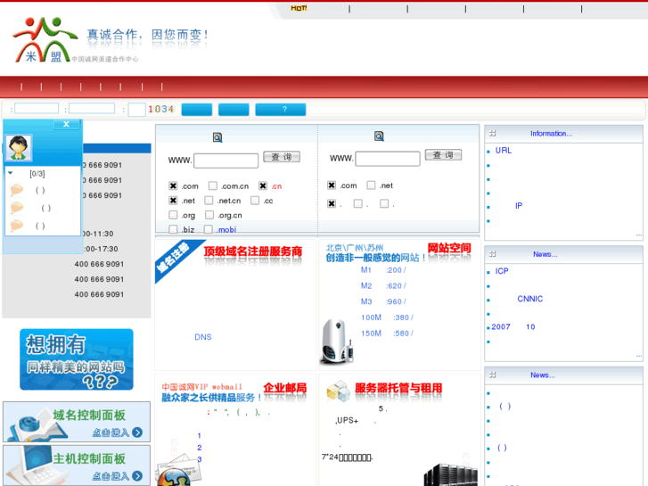Click the 顶级域名注册服务商 heading

253,251
